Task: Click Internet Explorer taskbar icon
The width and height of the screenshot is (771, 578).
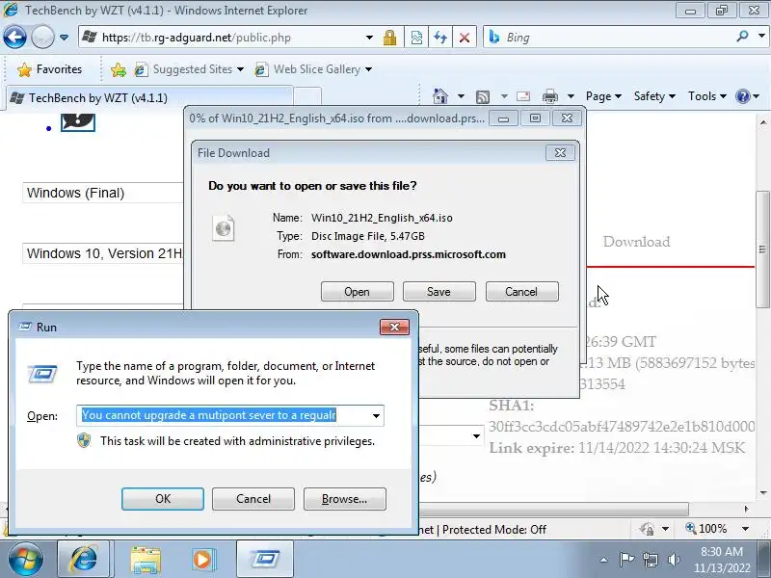Action: point(84,560)
